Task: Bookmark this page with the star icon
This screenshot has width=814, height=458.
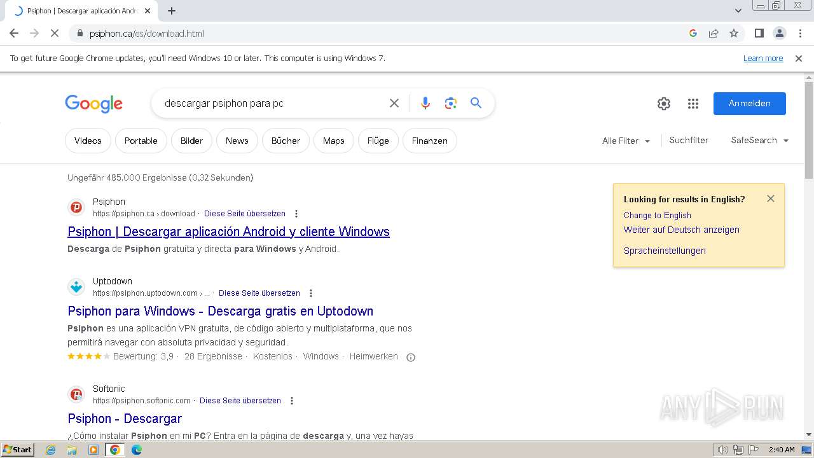Action: (734, 33)
